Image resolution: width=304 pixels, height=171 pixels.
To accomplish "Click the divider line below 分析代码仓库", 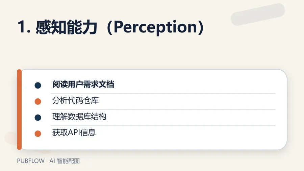I will [163, 109].
